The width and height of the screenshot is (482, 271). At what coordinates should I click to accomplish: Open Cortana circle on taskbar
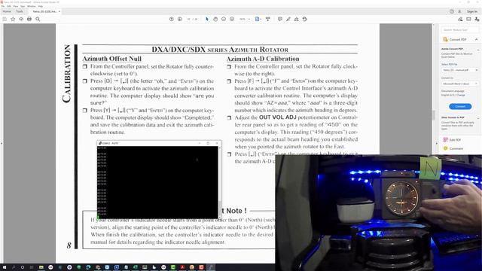point(23,267)
